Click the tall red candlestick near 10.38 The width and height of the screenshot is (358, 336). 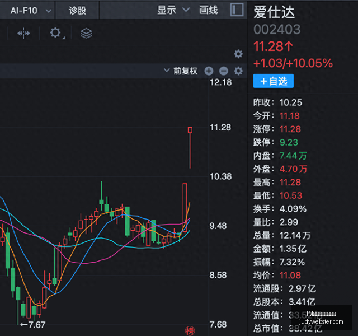click(185, 208)
